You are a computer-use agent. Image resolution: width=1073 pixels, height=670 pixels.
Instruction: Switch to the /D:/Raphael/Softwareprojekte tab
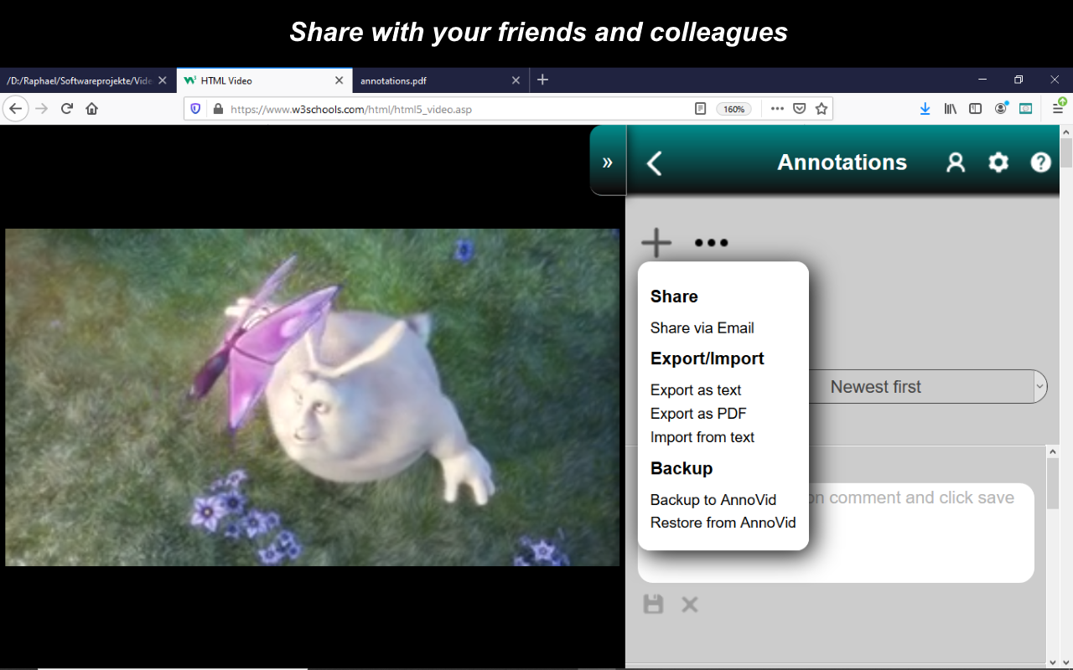click(88, 80)
